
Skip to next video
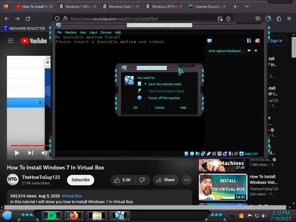click(31, 153)
